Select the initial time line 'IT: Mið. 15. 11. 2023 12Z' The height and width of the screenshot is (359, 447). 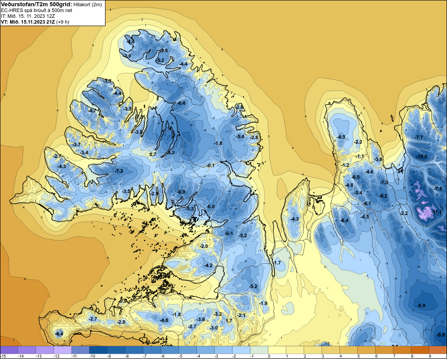point(28,16)
